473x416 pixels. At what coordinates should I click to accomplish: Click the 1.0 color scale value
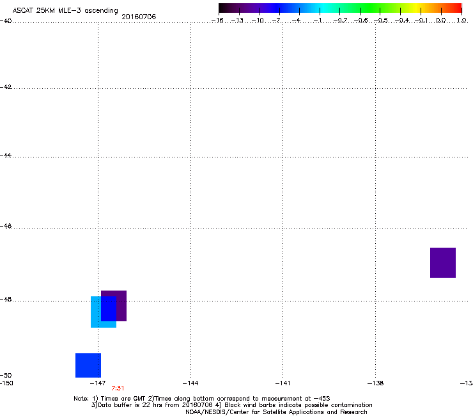tap(461, 20)
